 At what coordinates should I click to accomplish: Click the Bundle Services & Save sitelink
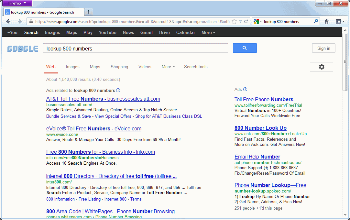point(69,116)
